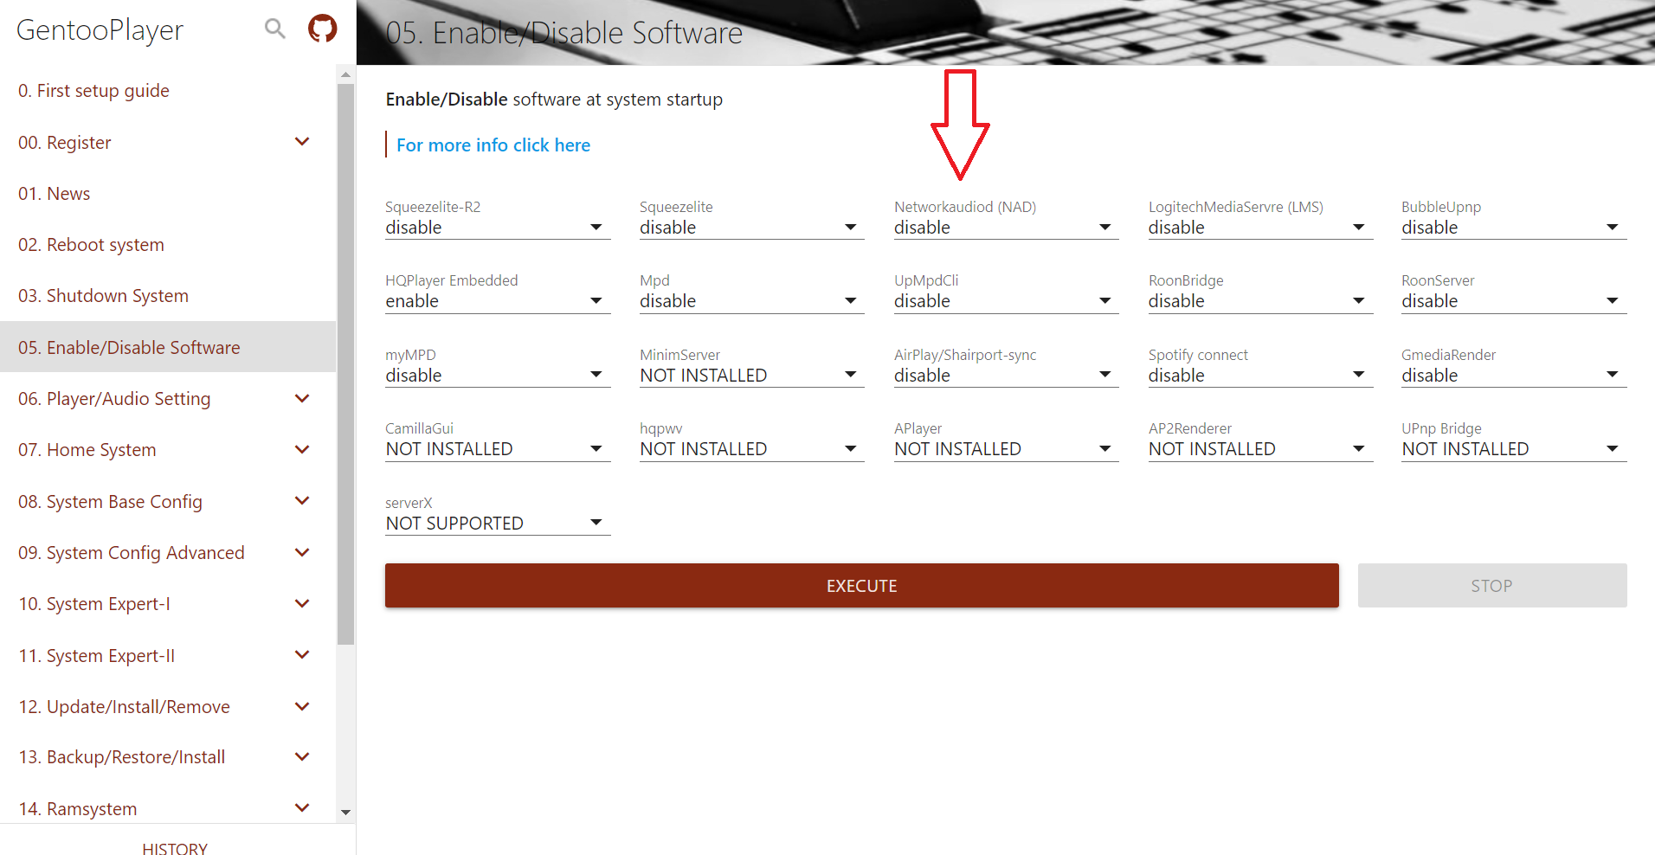Click the sidebar scrollbar down arrow
This screenshot has height=855, width=1655.
coord(346,813)
